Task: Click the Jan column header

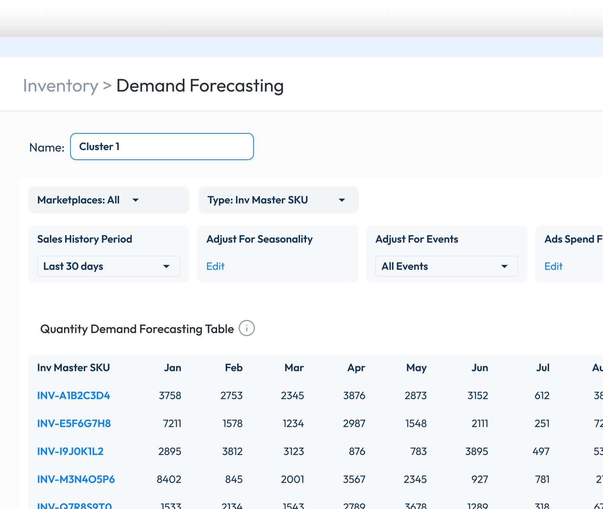Action: [x=173, y=368]
